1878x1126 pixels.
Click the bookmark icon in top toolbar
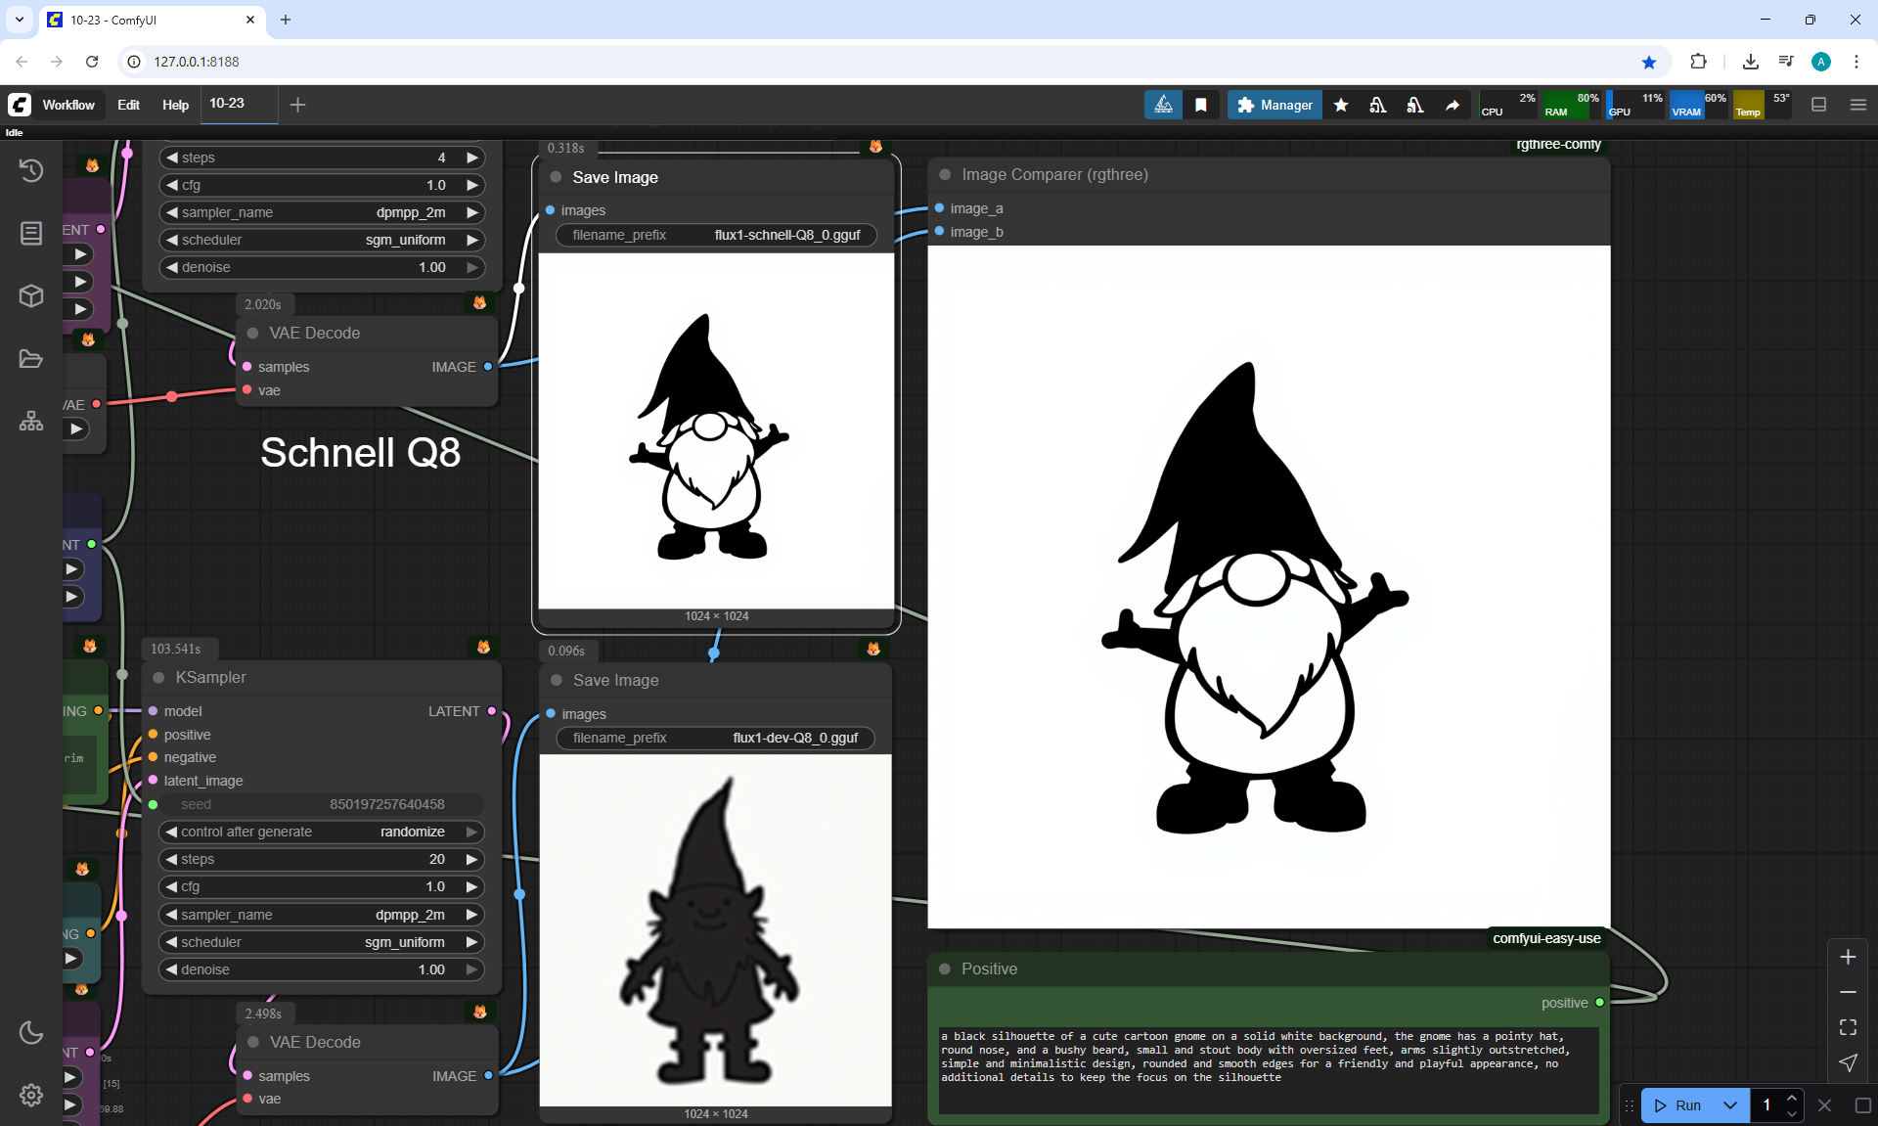(1201, 105)
